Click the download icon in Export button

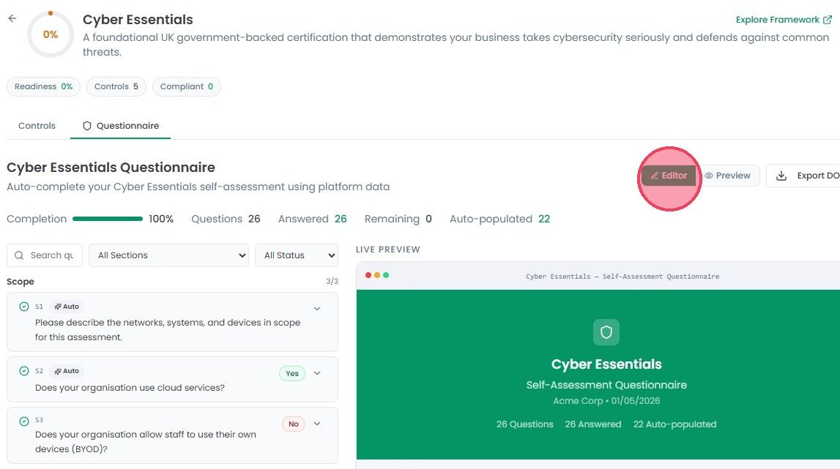[781, 176]
